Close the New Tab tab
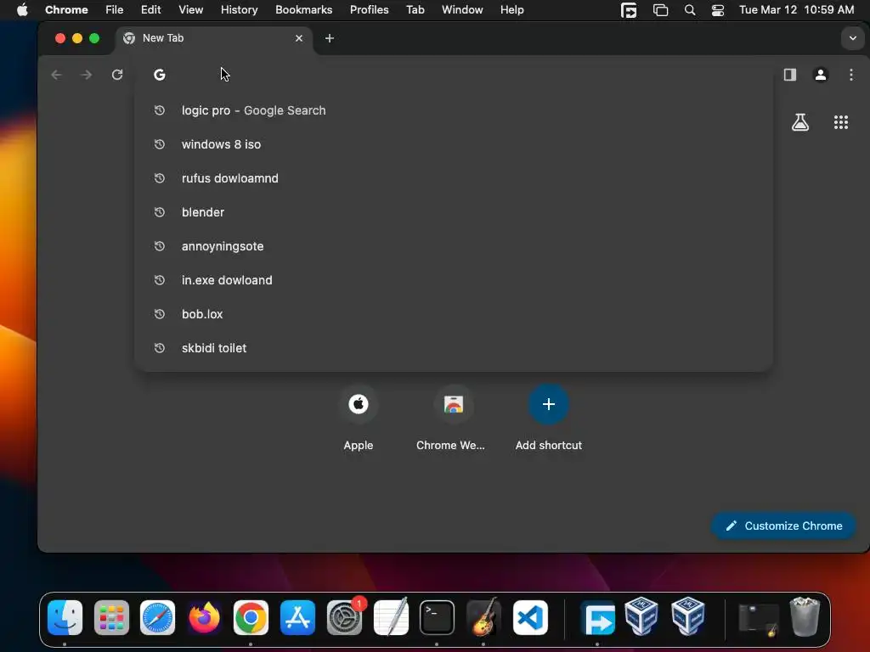 [299, 38]
